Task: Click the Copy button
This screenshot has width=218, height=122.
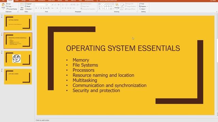Action: (x=9, y=6)
